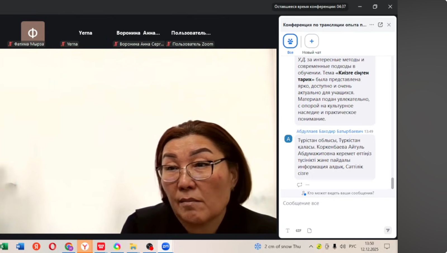Toggle РУС keyboard language indicator

353,246
